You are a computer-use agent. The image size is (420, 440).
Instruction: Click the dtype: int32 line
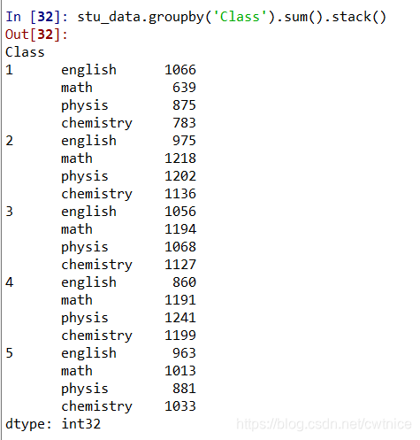[x=53, y=425]
